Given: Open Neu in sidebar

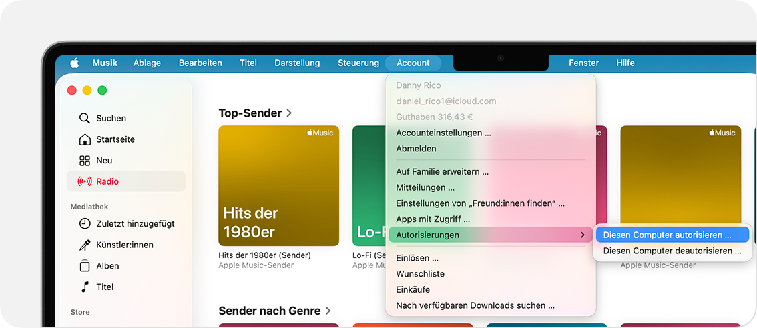Looking at the screenshot, I should coord(125,160).
